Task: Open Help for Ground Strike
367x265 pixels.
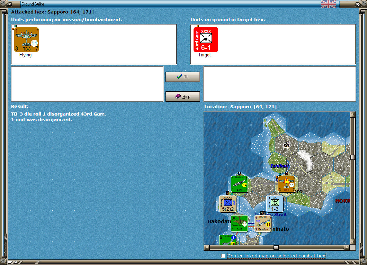Action: pos(183,97)
